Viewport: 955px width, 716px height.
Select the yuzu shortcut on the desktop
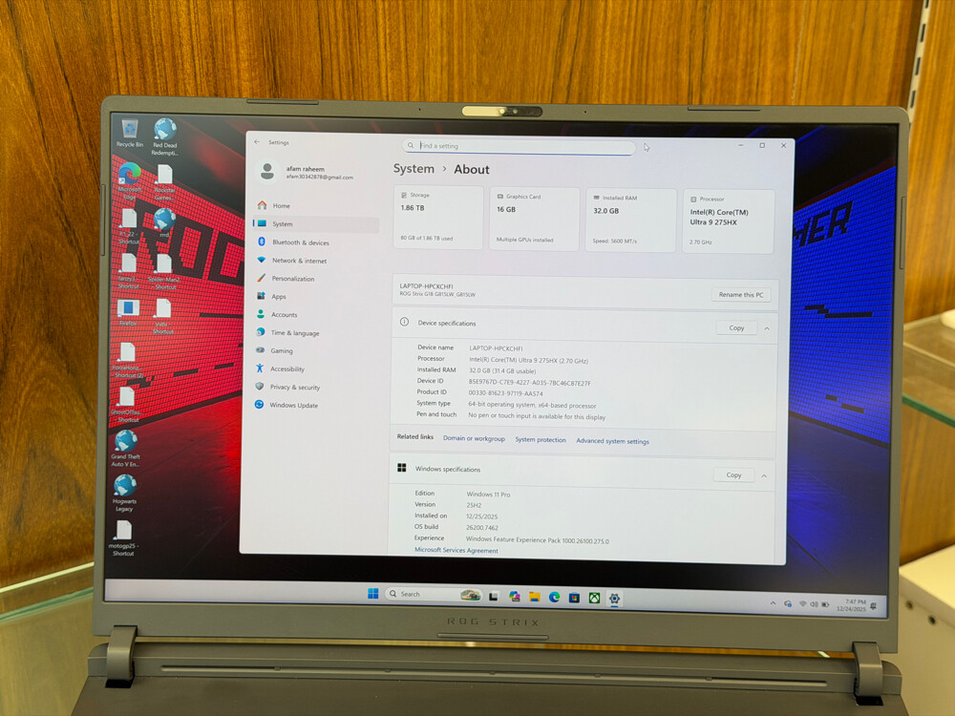coord(162,317)
